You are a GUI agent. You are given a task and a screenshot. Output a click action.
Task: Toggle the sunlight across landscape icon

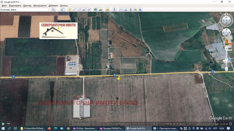[100, 10]
